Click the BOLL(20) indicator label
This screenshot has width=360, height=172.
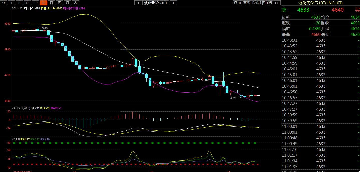pos(17,8)
